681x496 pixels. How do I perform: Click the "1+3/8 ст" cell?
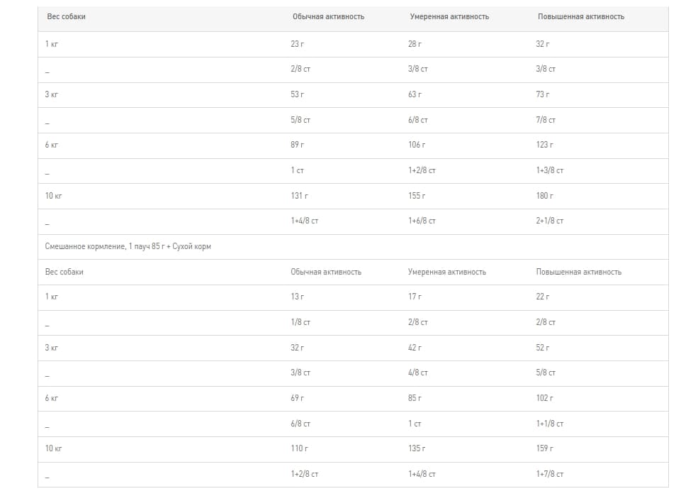[550, 170]
